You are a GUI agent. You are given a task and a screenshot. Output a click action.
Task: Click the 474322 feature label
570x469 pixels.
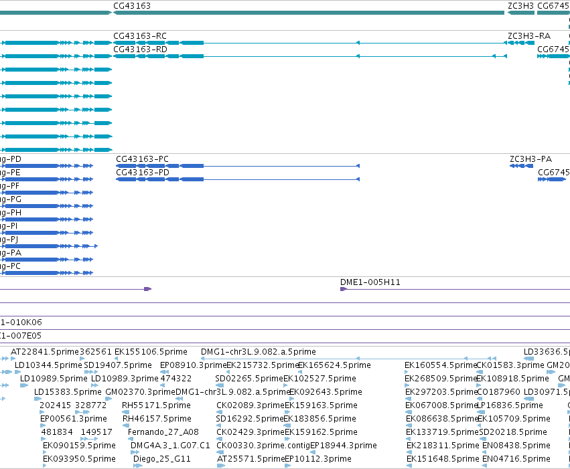pyautogui.click(x=176, y=379)
